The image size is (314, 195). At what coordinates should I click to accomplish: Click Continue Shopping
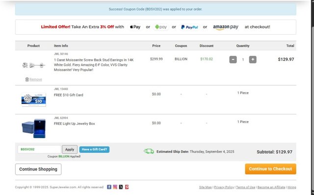(38, 169)
